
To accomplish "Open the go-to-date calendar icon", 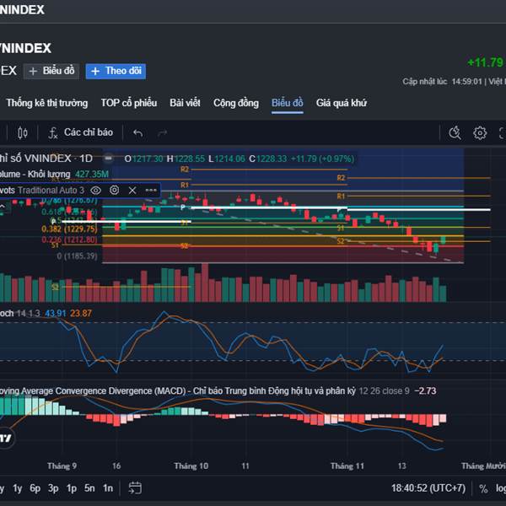I will (135, 488).
